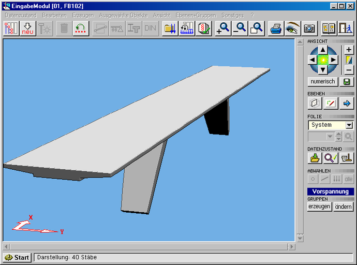This screenshot has width=357, height=265.
Task: Click the 'numerisch' button
Action: click(323, 82)
